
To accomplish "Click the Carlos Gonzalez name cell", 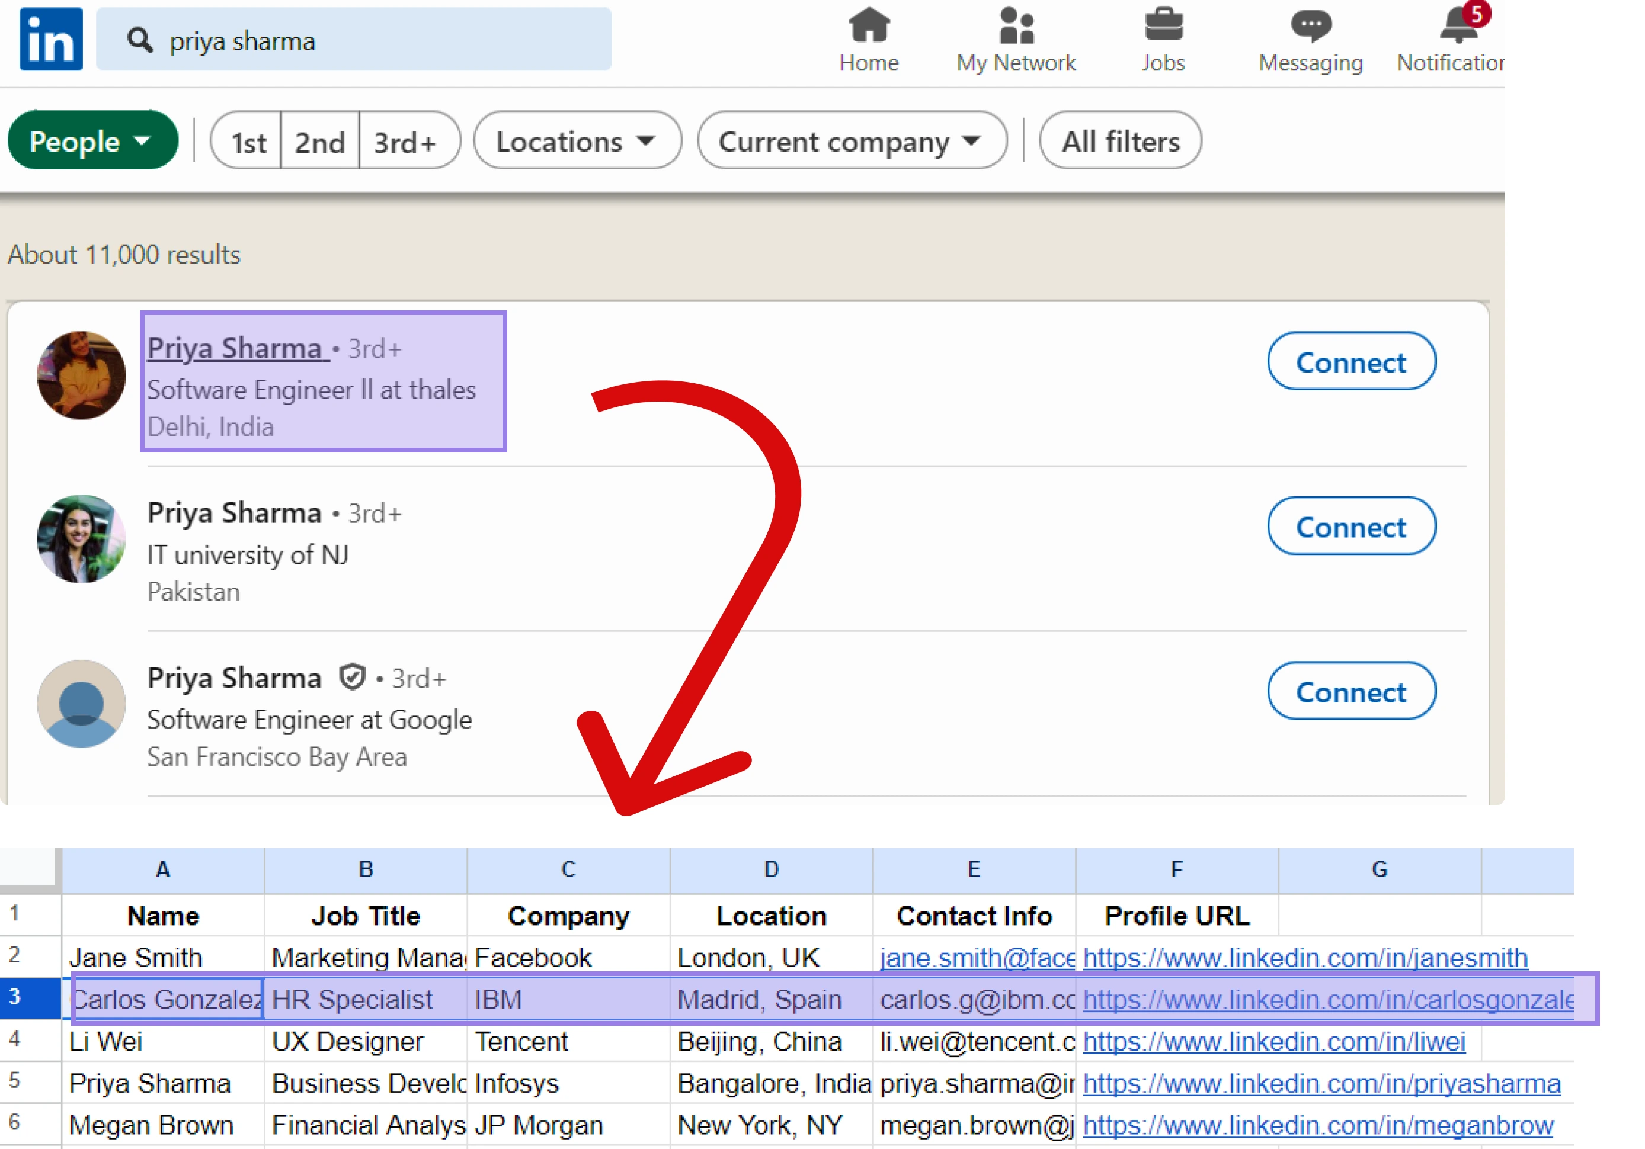I will [164, 999].
